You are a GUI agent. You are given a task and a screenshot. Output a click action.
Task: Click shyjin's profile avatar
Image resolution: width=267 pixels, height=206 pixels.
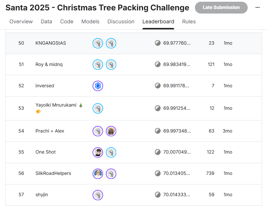pyautogui.click(x=98, y=195)
